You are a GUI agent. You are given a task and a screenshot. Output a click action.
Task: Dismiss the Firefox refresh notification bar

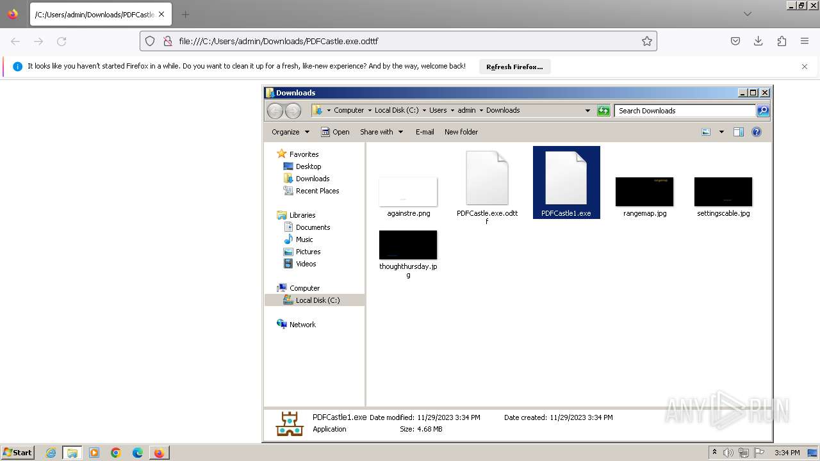[x=805, y=67]
